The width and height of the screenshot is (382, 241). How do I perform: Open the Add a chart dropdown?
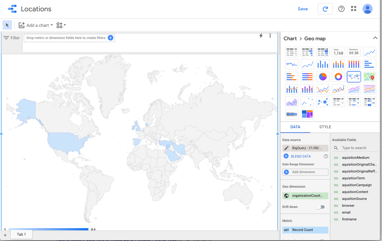[36, 25]
